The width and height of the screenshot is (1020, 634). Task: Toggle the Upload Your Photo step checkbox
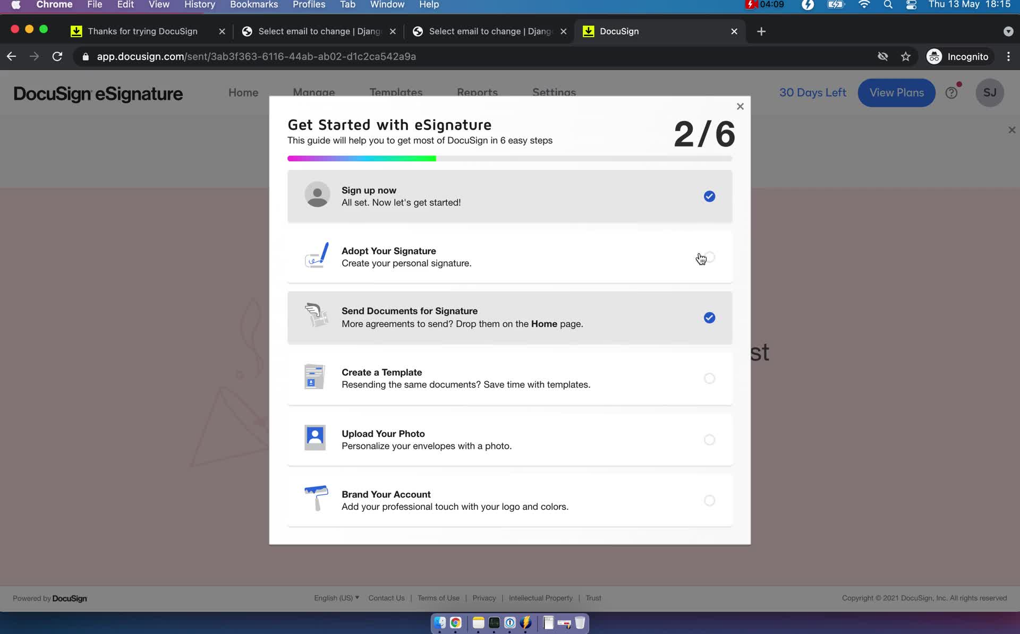coord(709,439)
